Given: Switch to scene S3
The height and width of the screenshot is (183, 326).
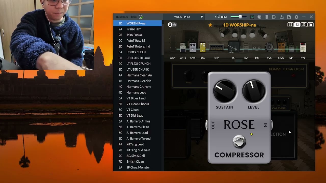Looking at the screenshot, I should [x=304, y=25].
